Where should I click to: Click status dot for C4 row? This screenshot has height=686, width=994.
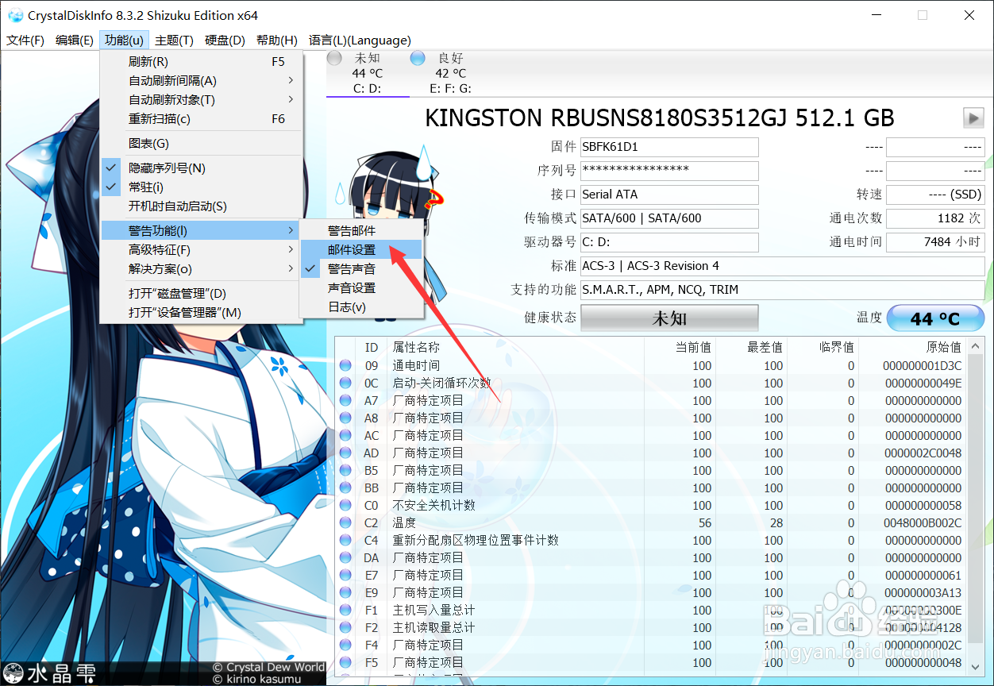click(345, 541)
